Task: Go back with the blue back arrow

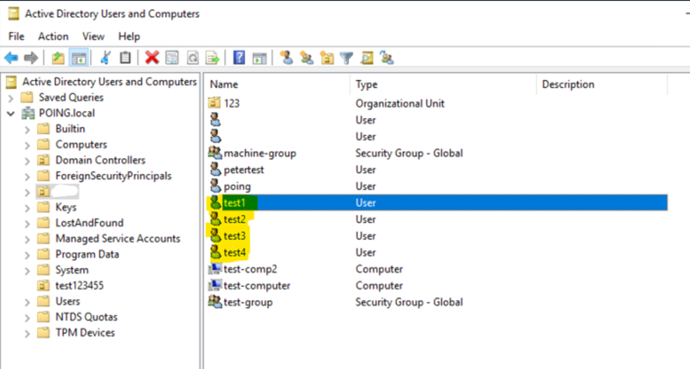Action: pos(11,57)
